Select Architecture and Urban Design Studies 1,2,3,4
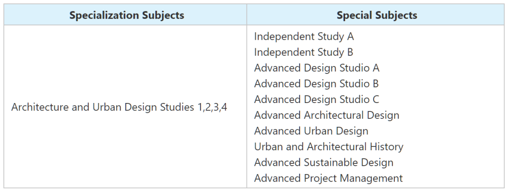 [x=119, y=107]
